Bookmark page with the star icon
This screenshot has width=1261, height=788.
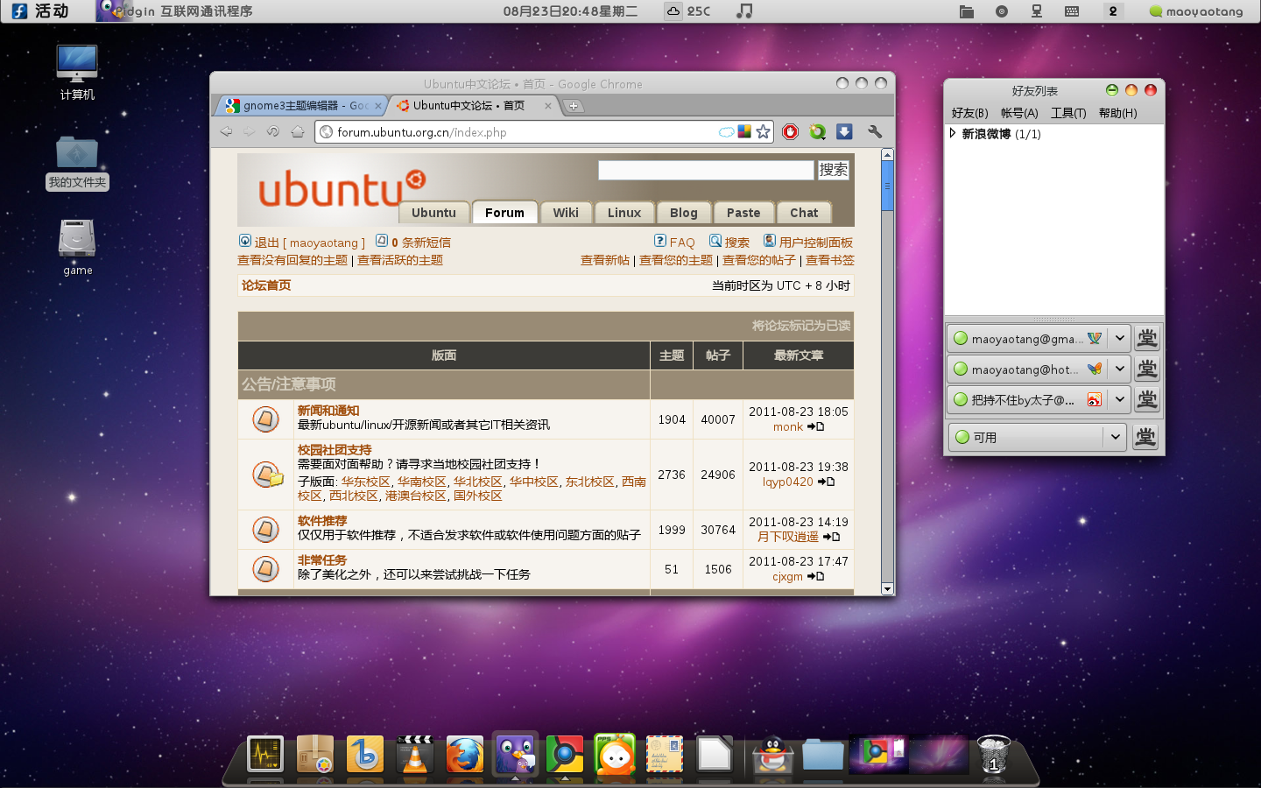pyautogui.click(x=763, y=131)
